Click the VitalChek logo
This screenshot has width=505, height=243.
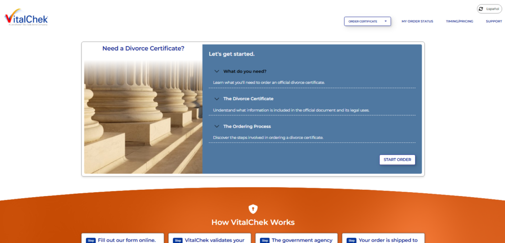[x=26, y=19]
